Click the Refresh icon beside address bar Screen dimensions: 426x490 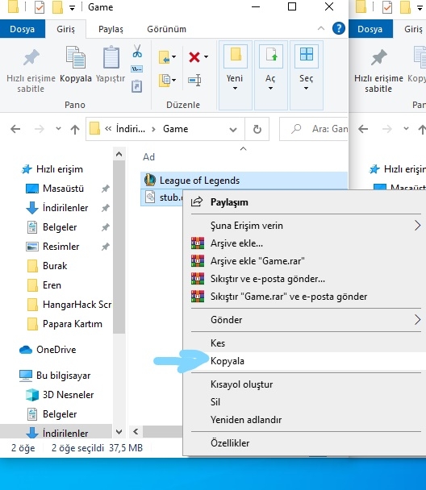257,129
